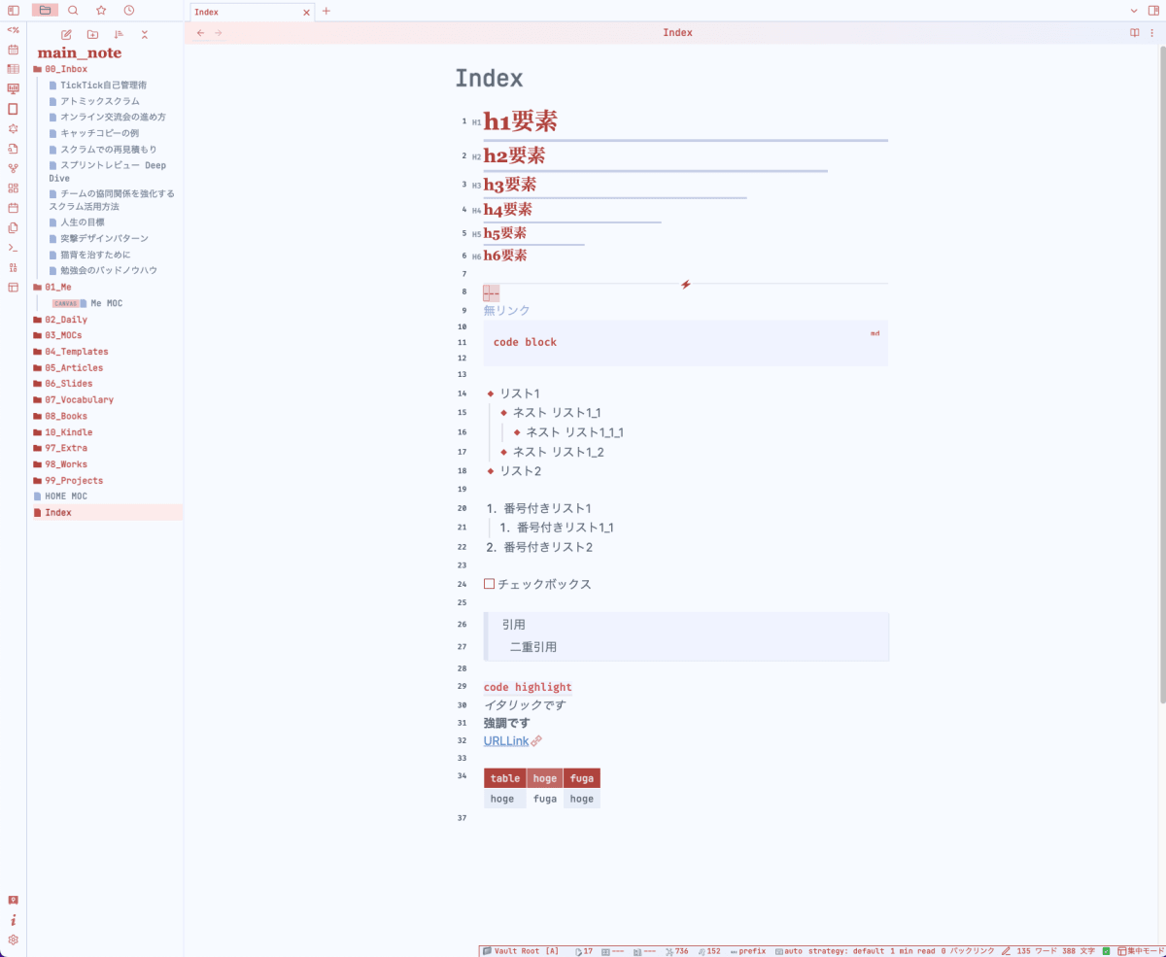Click the 無リンク unresolved link

505,310
